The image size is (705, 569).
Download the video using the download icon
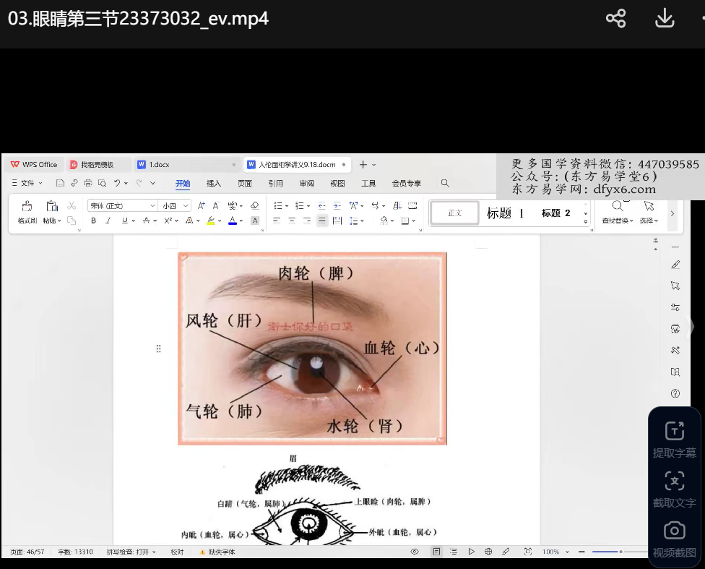664,19
